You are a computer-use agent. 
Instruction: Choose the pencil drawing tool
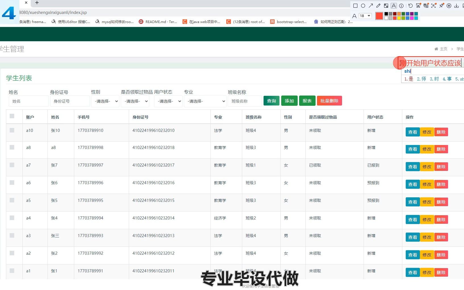click(378, 6)
